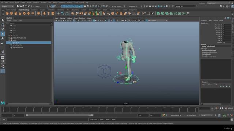Viewport: 234px width, 131px height.
Task: Click the playback range slider bar
Action: coord(60,115)
